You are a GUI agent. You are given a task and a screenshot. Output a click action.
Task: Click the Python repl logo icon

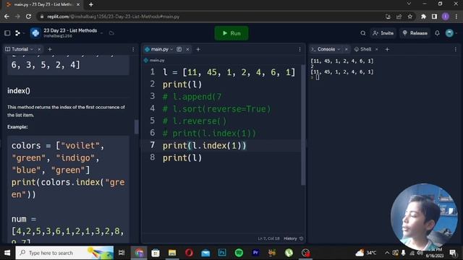point(35,33)
